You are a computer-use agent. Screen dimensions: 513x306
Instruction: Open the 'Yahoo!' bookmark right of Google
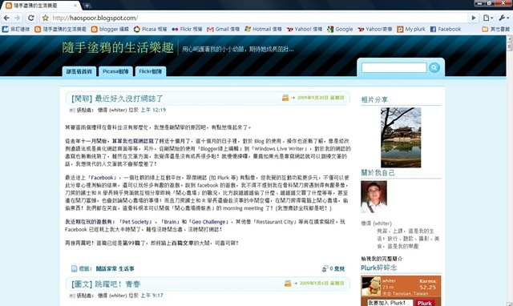(x=375, y=29)
